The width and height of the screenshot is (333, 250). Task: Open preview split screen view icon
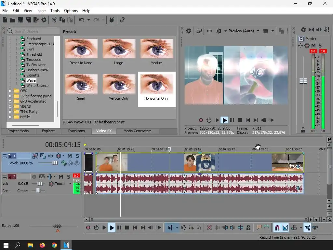tap(218, 31)
